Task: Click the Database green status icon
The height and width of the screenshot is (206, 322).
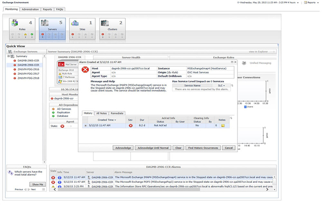Action: tap(53, 116)
